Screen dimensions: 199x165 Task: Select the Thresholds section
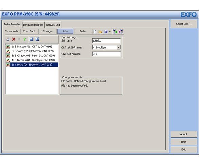tap(12, 31)
